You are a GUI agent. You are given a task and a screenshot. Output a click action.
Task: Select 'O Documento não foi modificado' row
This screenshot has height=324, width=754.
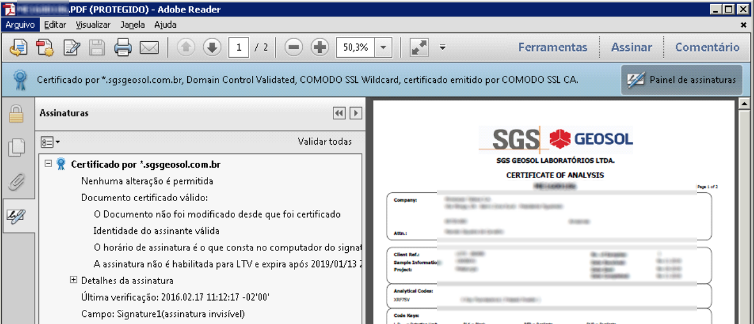pos(217,214)
